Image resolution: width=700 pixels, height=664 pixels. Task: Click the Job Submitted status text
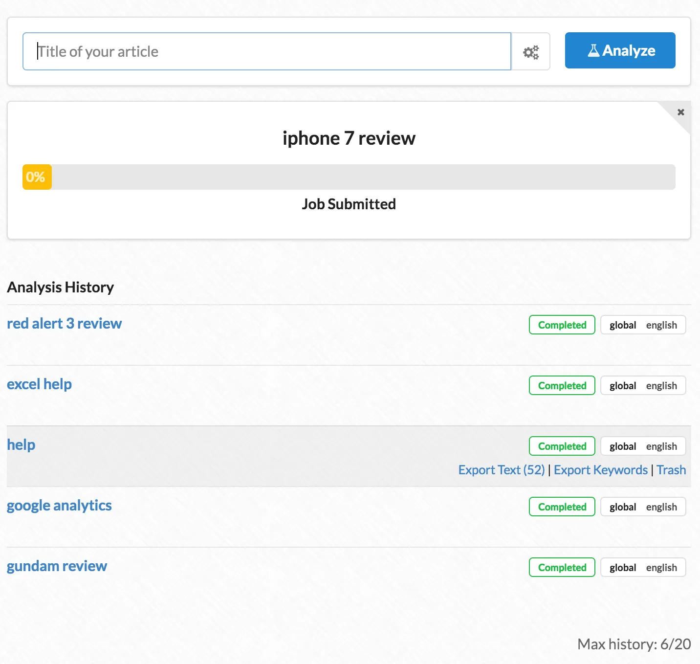click(349, 204)
